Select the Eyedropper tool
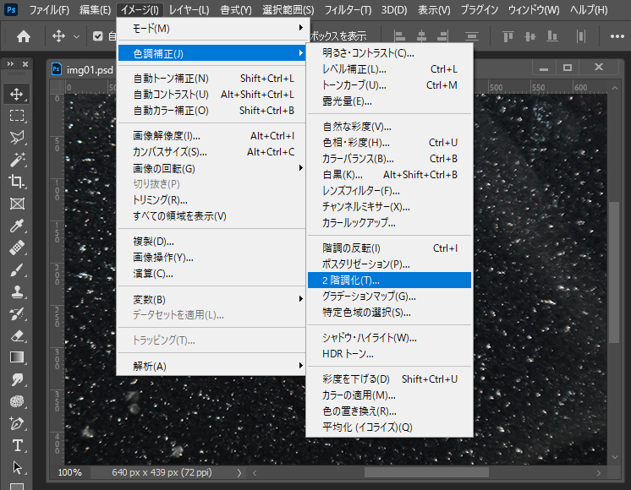Viewport: 631px width, 490px height. pos(17,226)
